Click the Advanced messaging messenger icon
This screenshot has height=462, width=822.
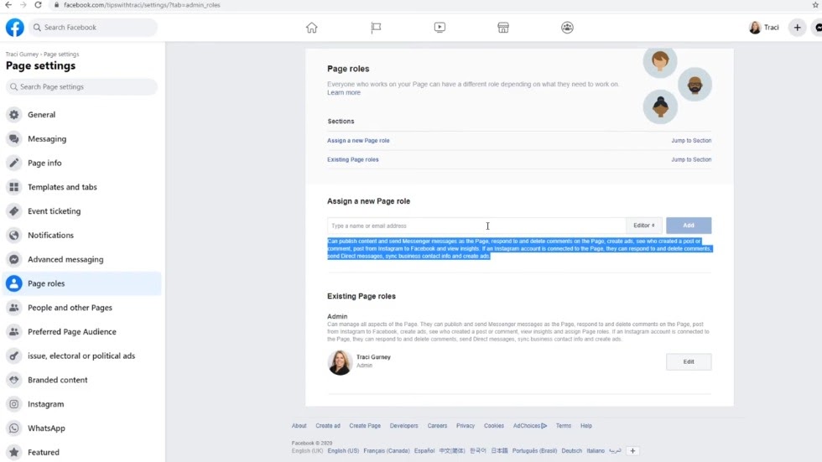pyautogui.click(x=14, y=259)
